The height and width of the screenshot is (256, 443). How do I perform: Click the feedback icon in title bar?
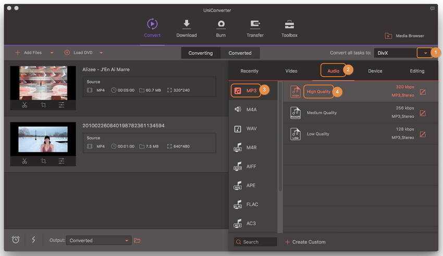[432, 8]
